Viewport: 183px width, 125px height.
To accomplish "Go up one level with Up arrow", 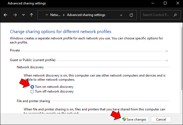I will (x=31, y=15).
